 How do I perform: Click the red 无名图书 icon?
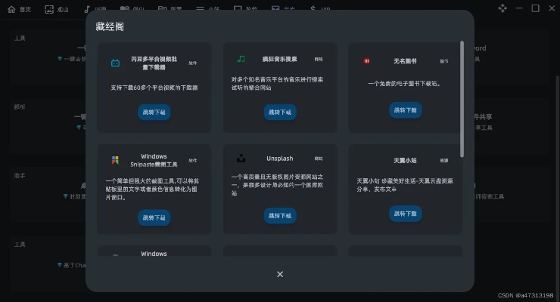(x=366, y=60)
